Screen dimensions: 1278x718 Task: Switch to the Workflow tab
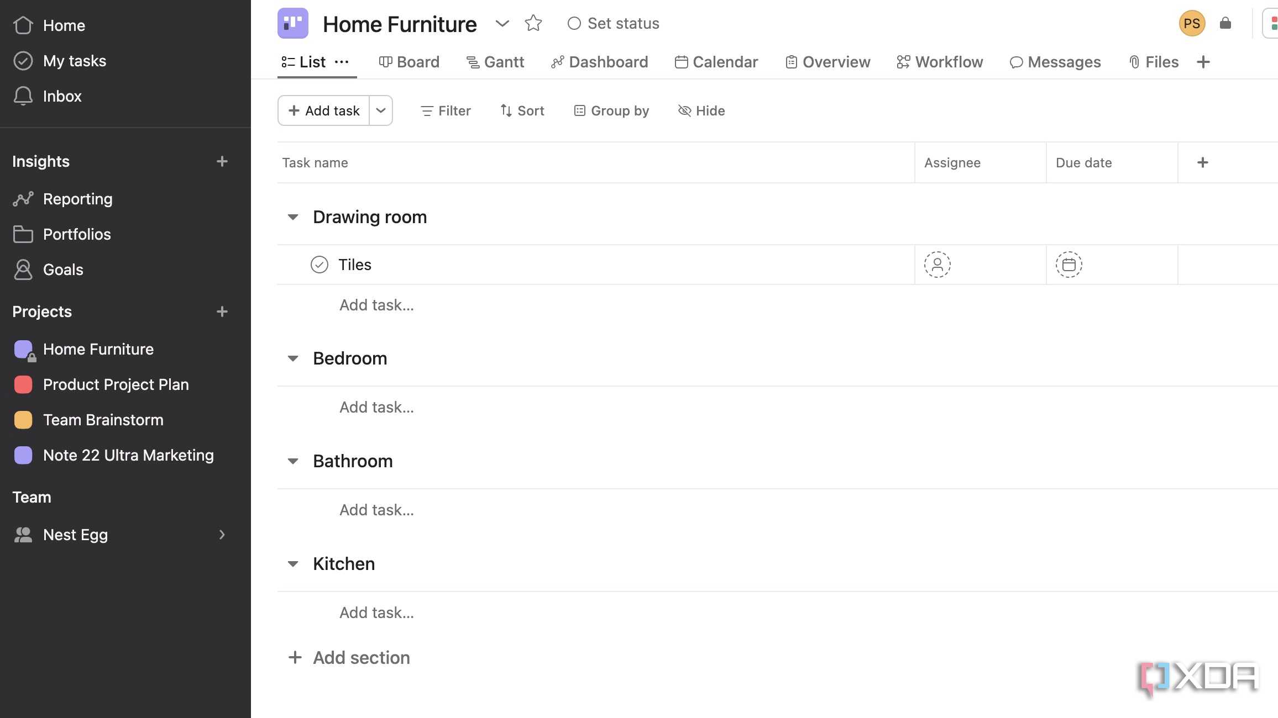click(x=940, y=62)
